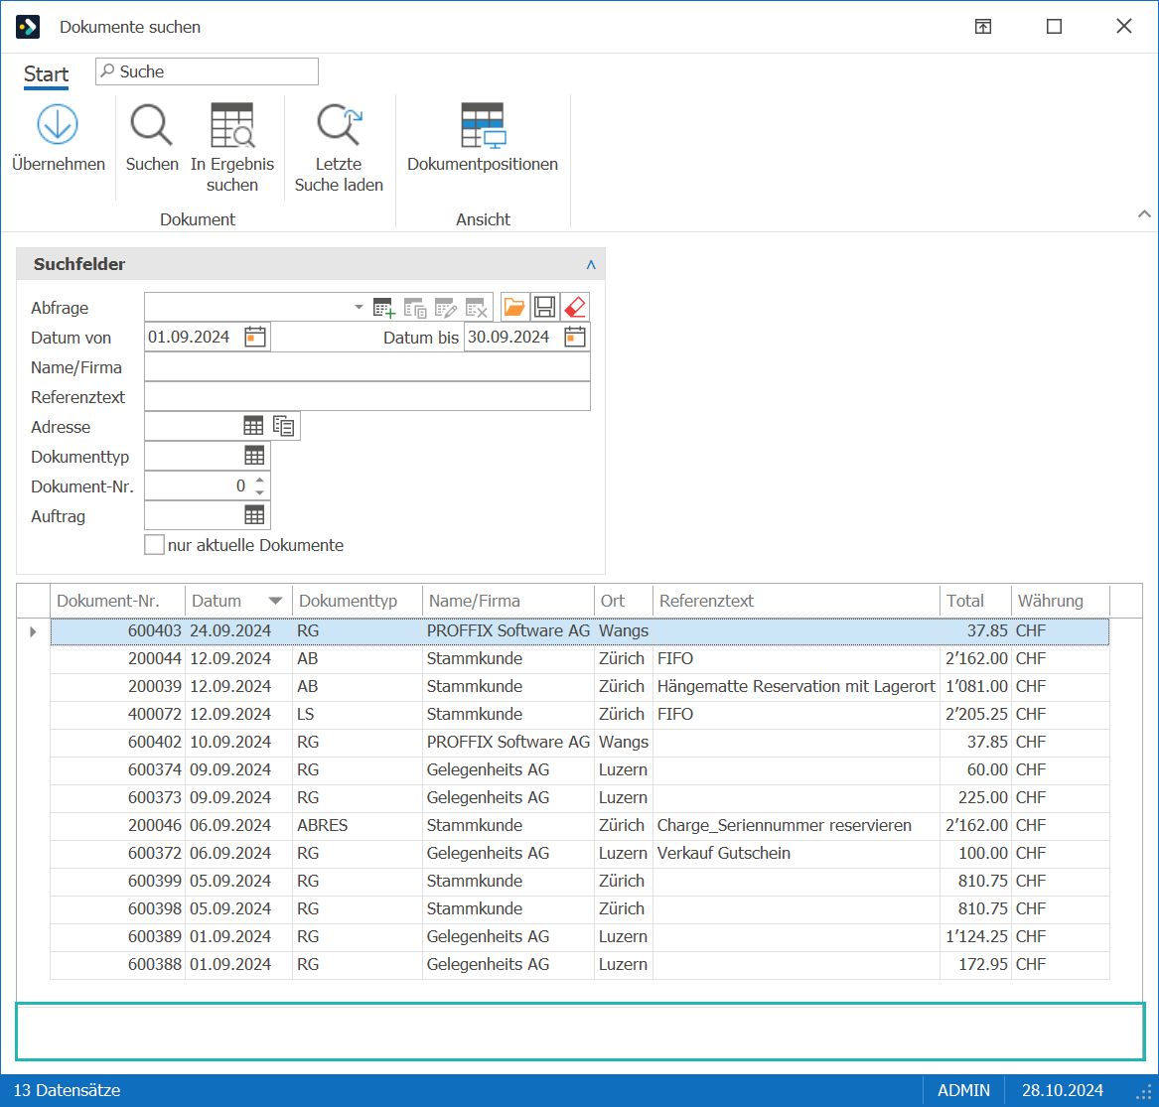
Task: Sort by the Währung column header
Action: pos(1061,601)
